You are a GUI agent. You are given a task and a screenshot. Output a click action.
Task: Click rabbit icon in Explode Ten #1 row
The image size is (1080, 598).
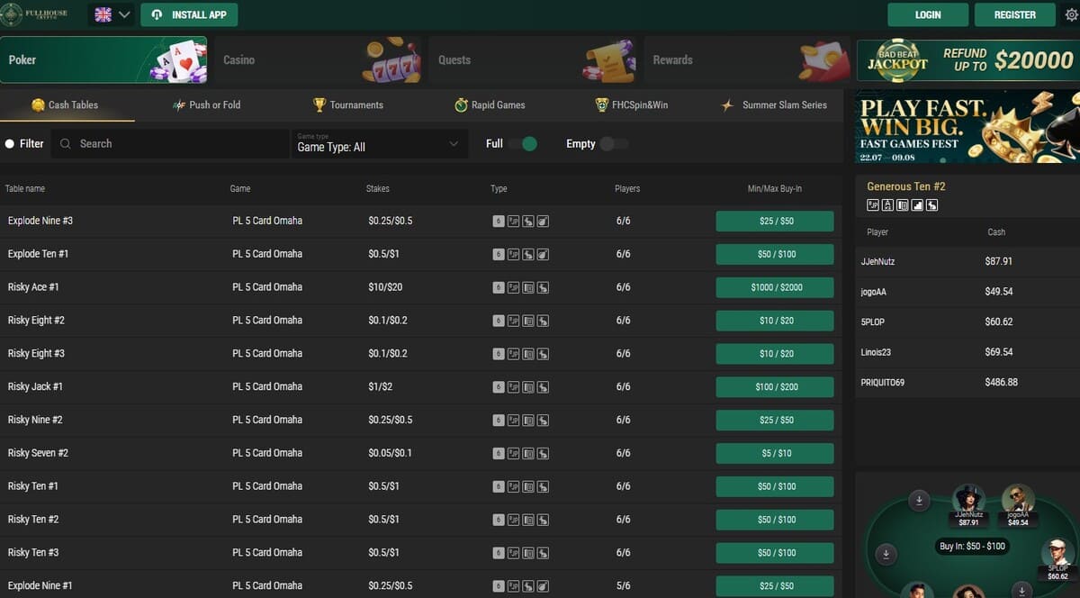pos(528,254)
